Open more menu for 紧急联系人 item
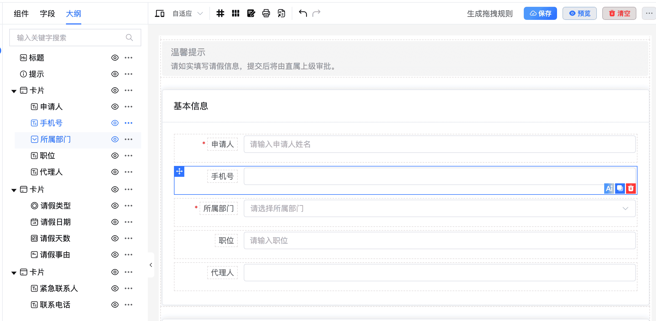The image size is (656, 321). pos(128,288)
